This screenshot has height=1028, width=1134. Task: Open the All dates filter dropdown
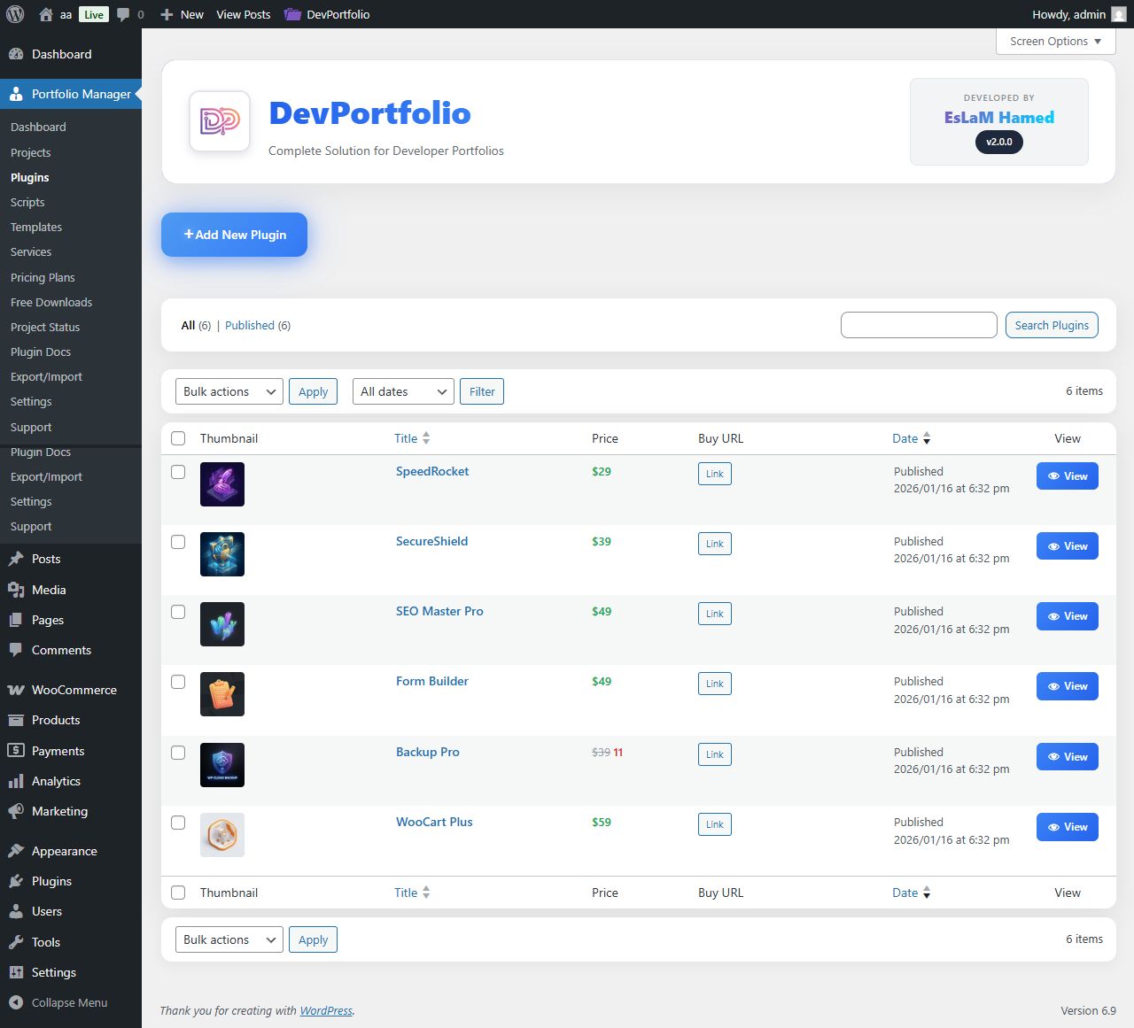coord(403,391)
